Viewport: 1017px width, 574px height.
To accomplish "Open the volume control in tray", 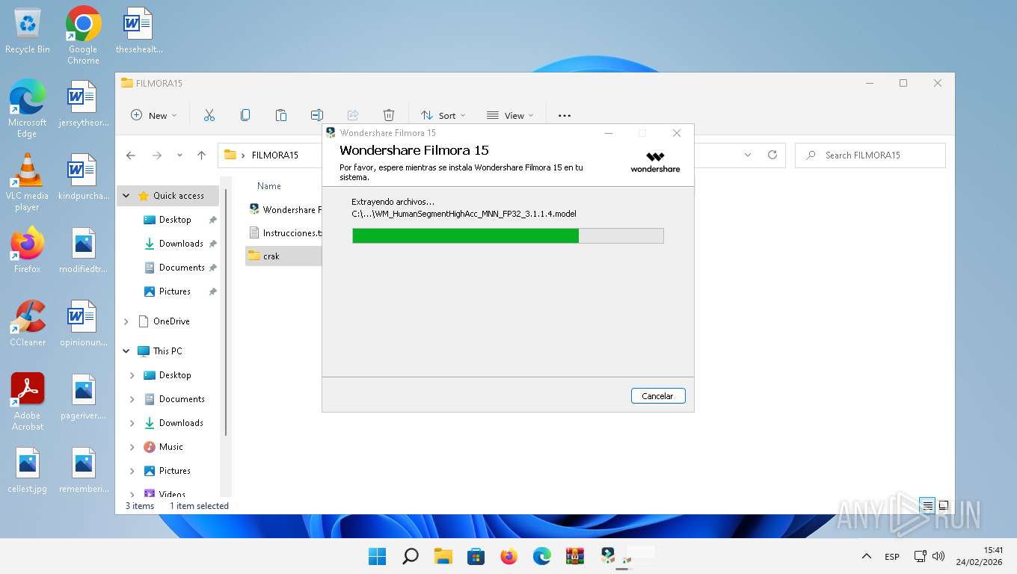I will click(x=938, y=557).
